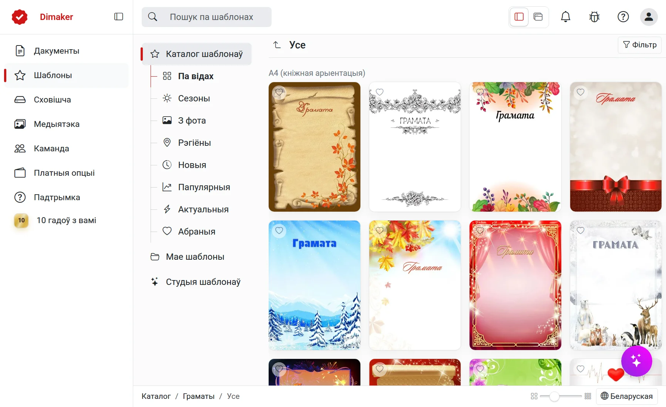Viewport: 666px width, 407px height.
Task: Open the bug report icon
Action: click(594, 17)
